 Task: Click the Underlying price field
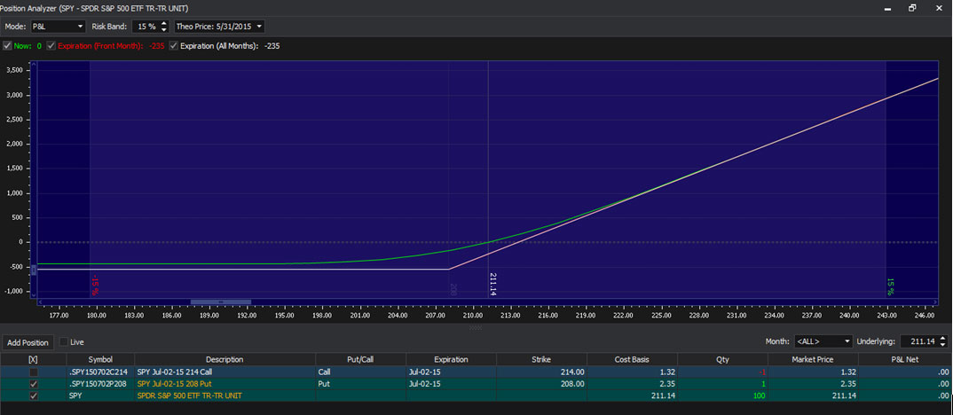(921, 341)
